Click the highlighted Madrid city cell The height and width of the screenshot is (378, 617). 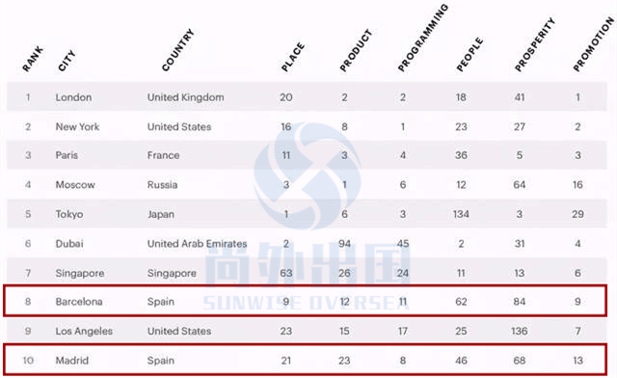click(x=72, y=361)
